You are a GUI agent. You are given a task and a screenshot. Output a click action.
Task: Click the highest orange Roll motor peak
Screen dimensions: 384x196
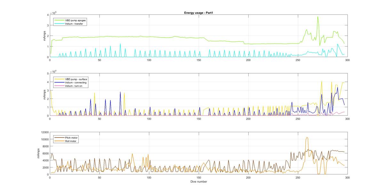[x=307, y=138]
